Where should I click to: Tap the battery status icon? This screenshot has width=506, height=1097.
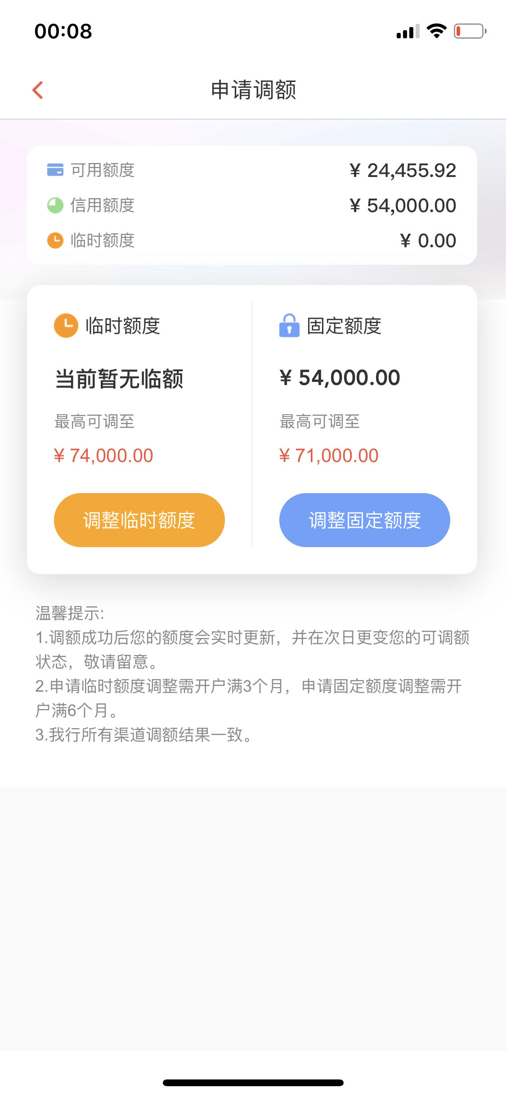click(470, 31)
